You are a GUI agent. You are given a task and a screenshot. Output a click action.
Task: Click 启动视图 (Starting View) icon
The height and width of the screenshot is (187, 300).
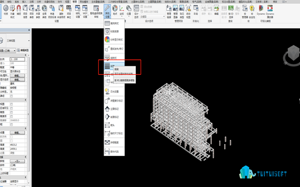(x=188, y=11)
